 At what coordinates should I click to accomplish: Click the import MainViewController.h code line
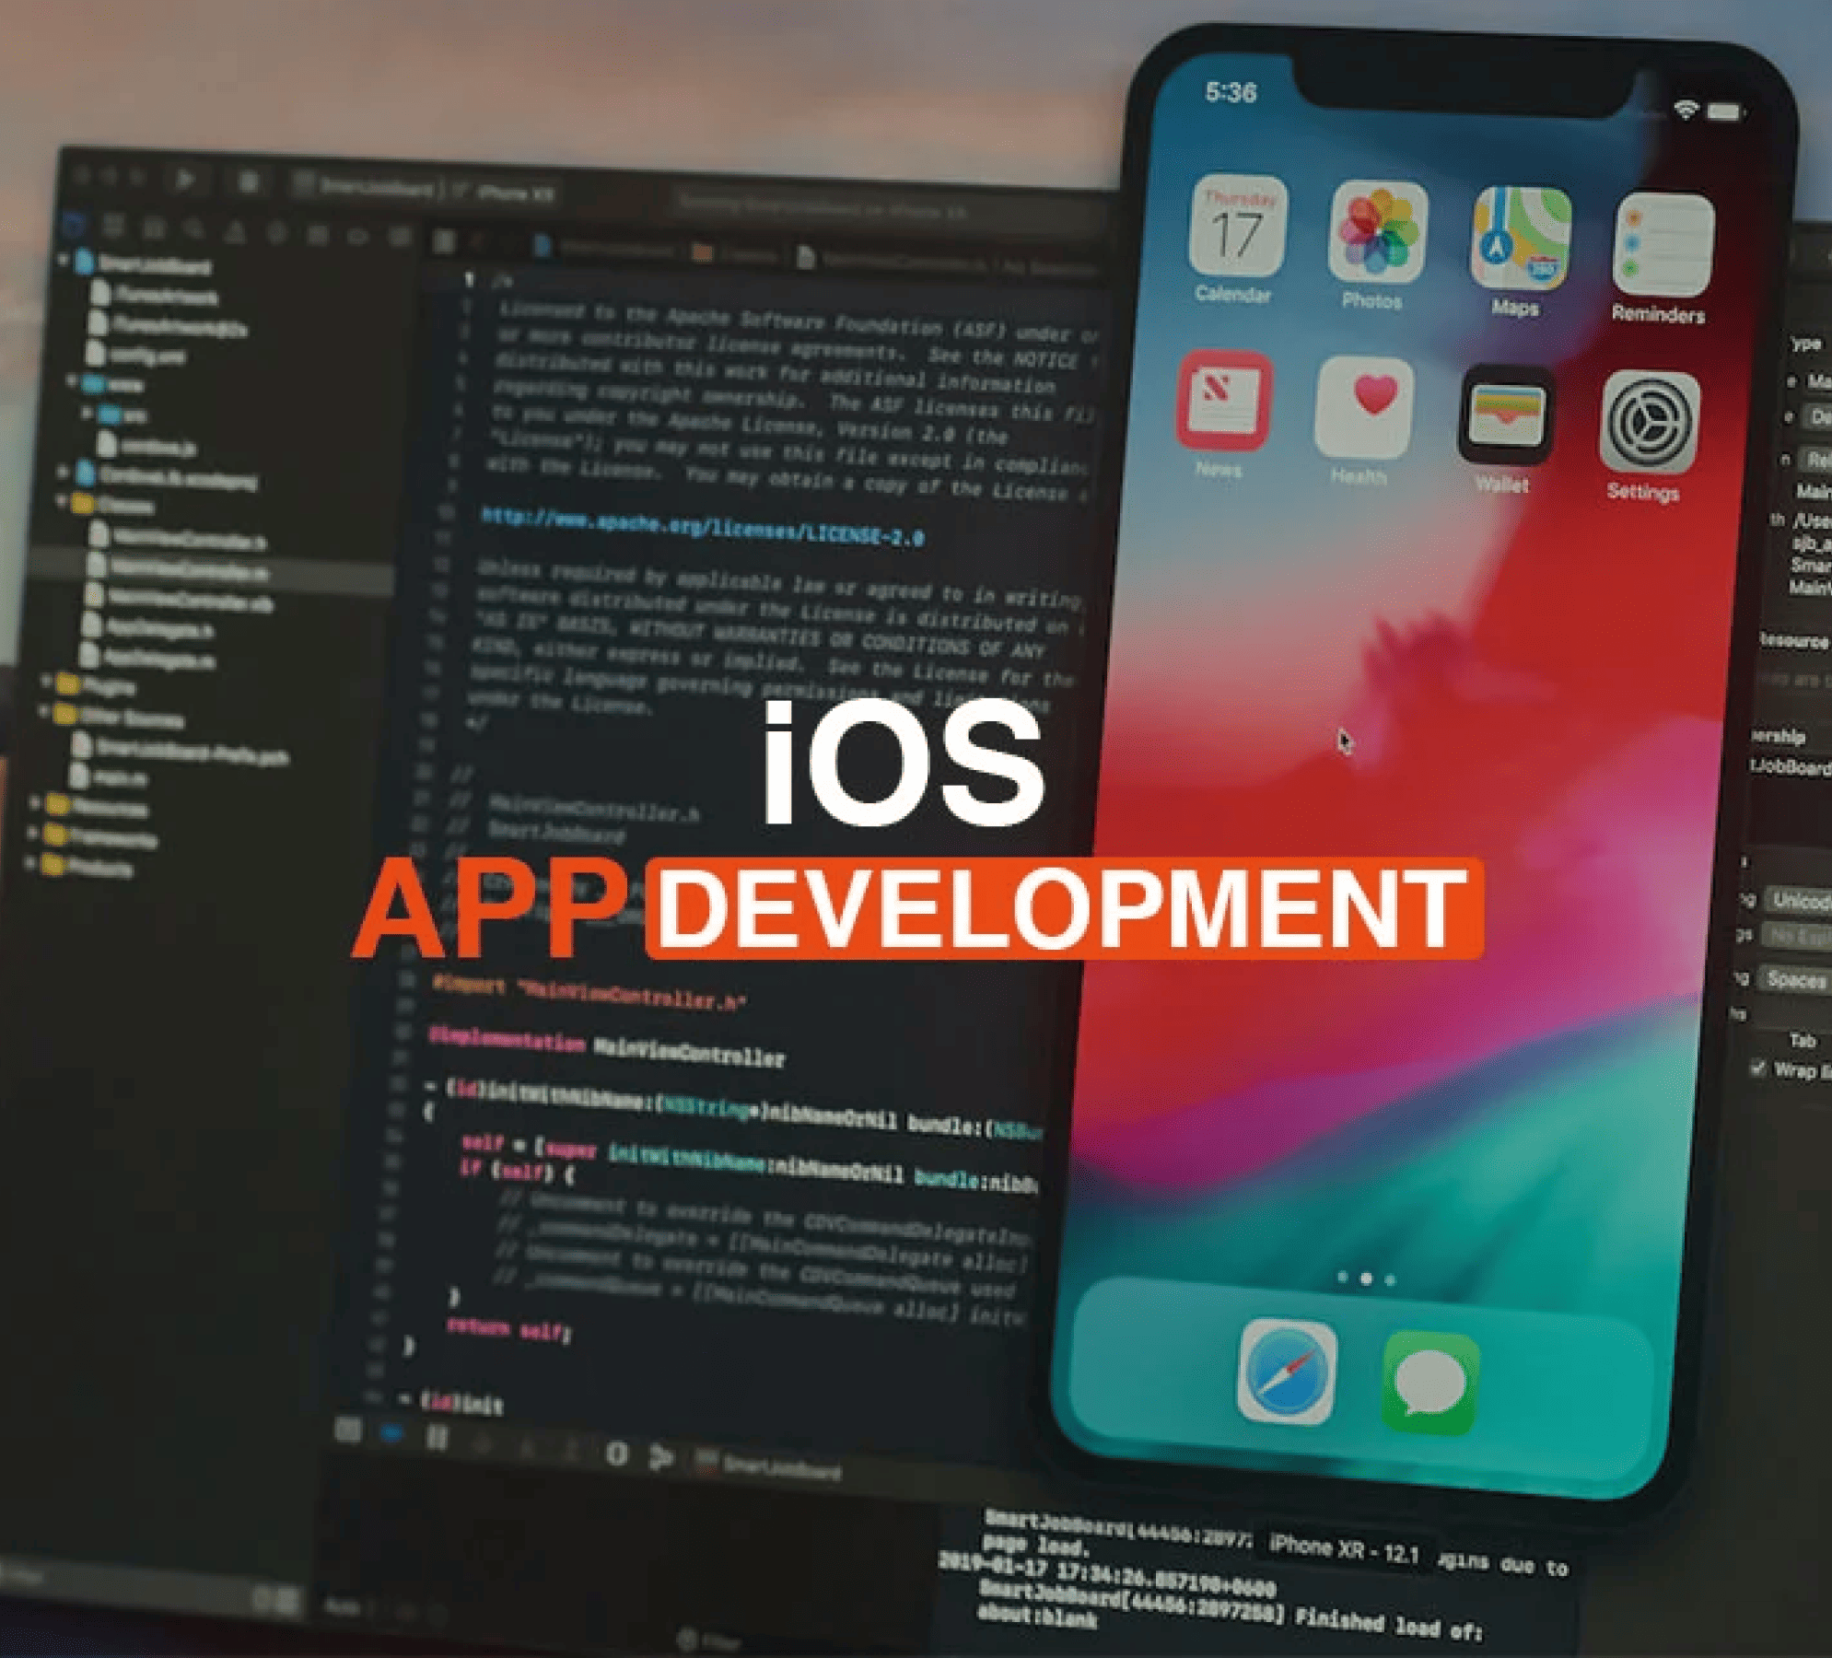point(589,993)
